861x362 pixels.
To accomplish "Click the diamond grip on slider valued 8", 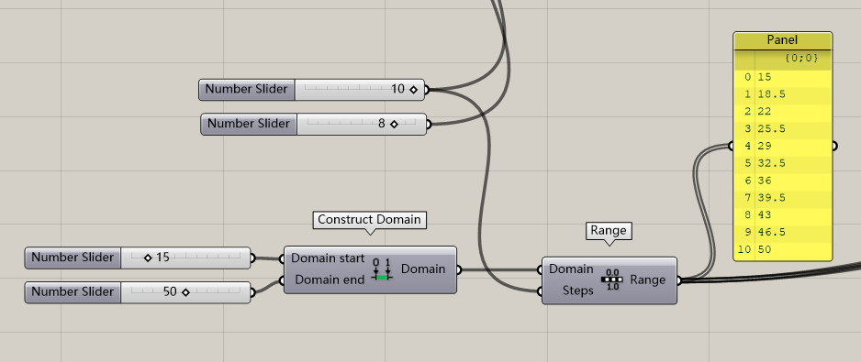I will [x=394, y=124].
